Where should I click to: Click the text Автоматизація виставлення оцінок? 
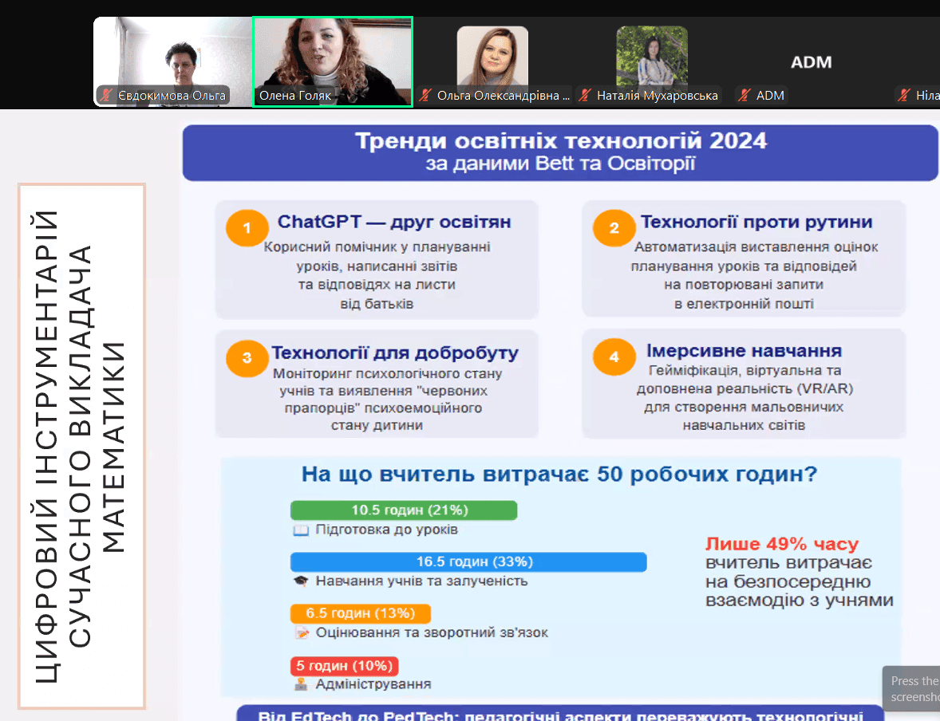756,247
